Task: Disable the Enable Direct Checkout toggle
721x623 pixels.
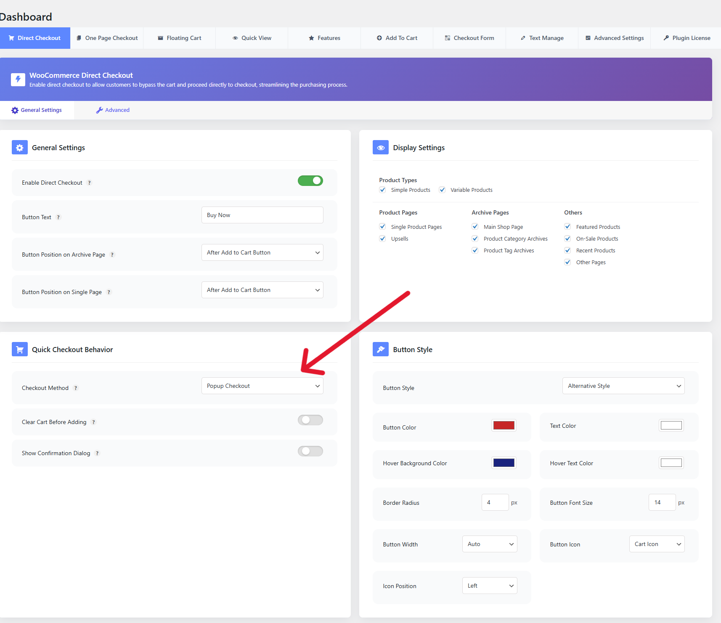Action: (x=310, y=180)
